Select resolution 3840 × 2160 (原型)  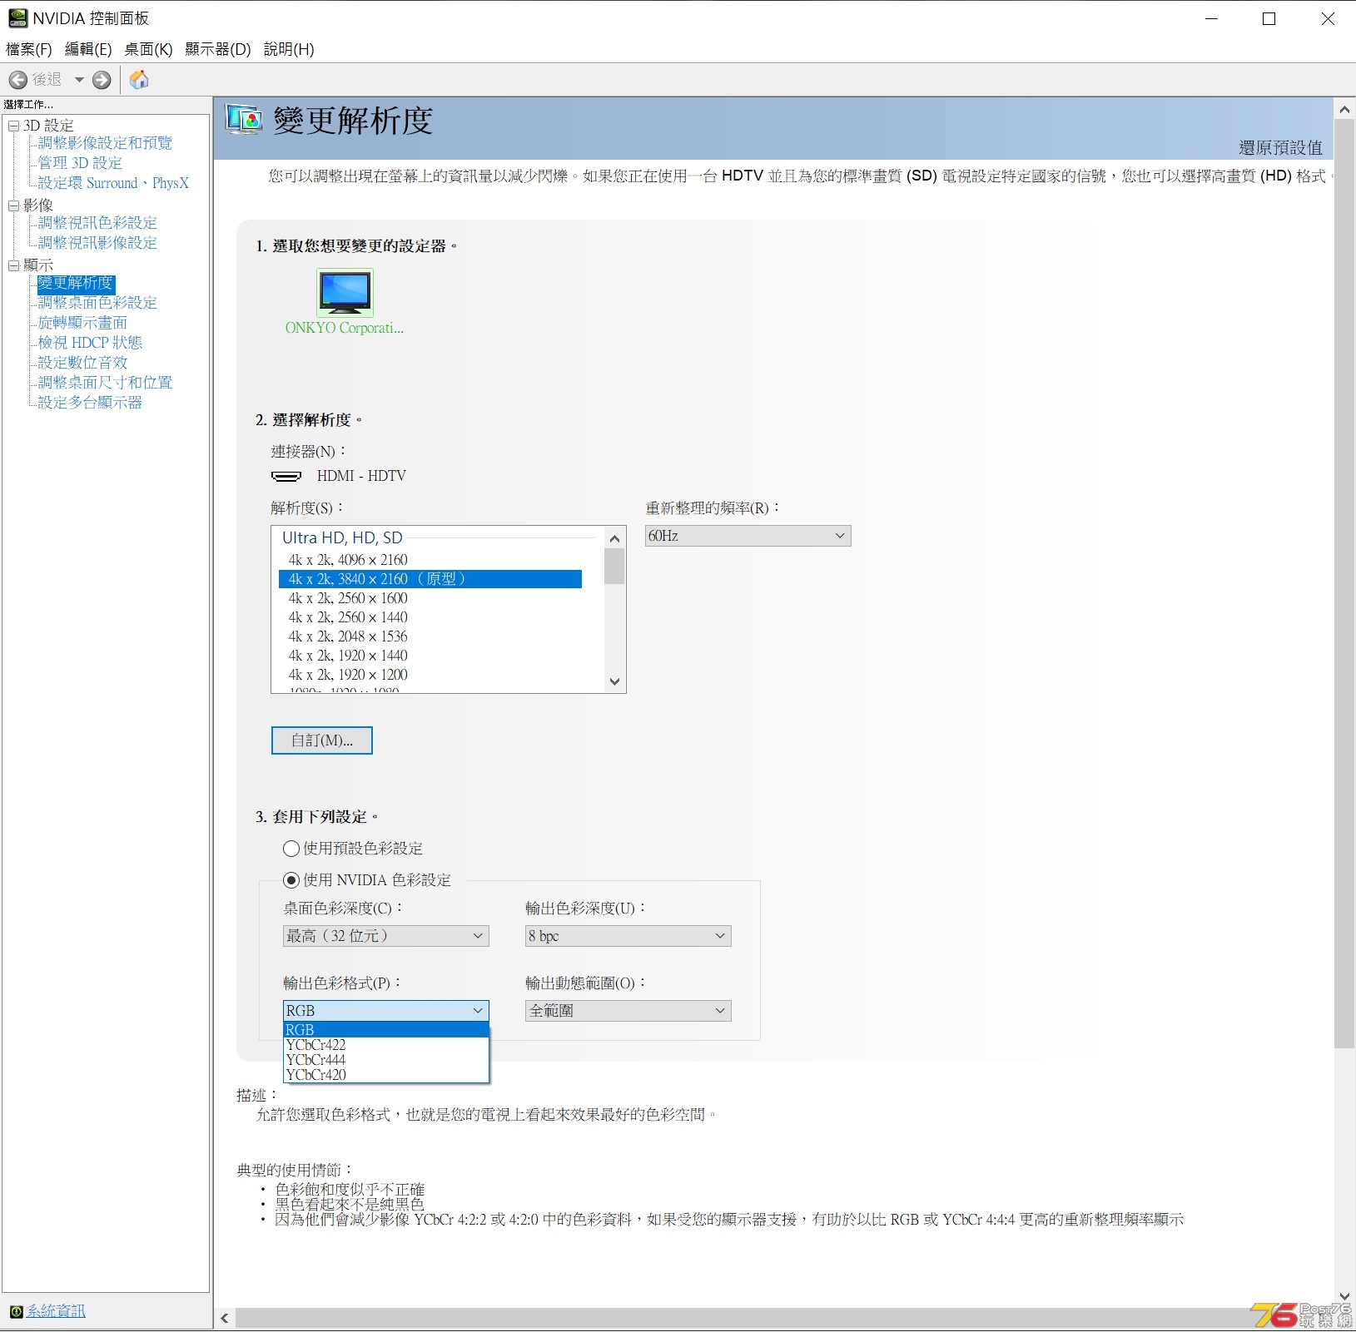pyautogui.click(x=430, y=579)
